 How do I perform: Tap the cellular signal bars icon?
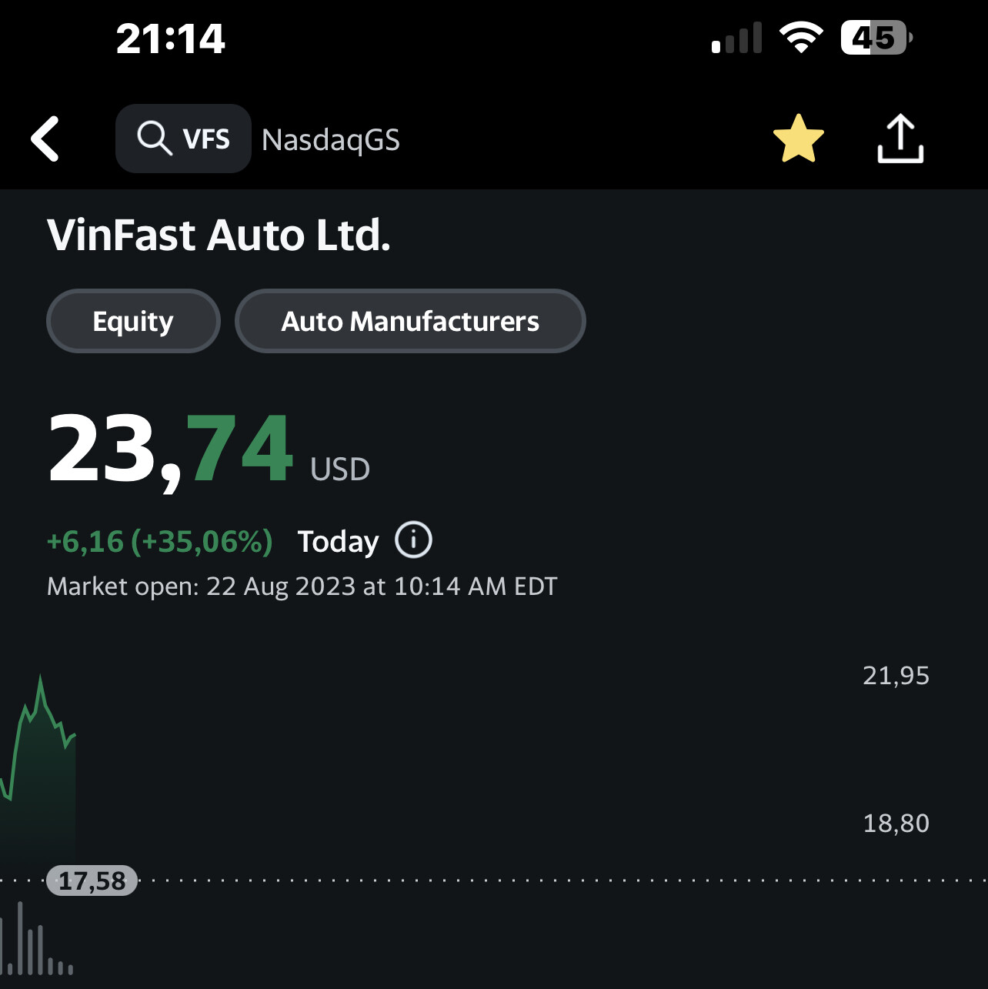point(736,38)
